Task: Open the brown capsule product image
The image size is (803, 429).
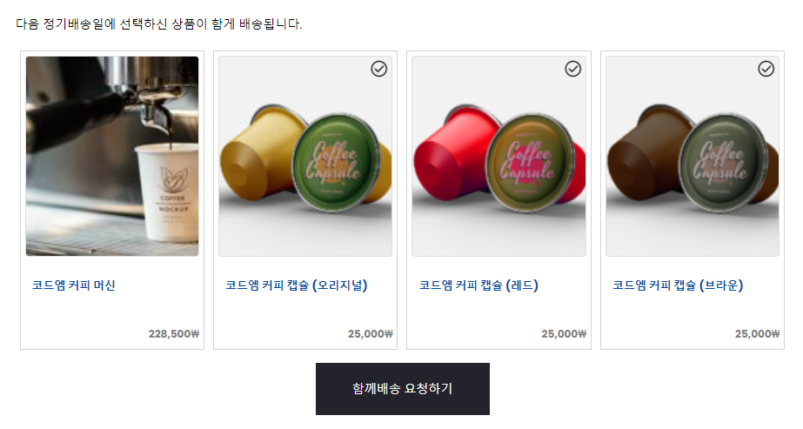Action: (693, 156)
